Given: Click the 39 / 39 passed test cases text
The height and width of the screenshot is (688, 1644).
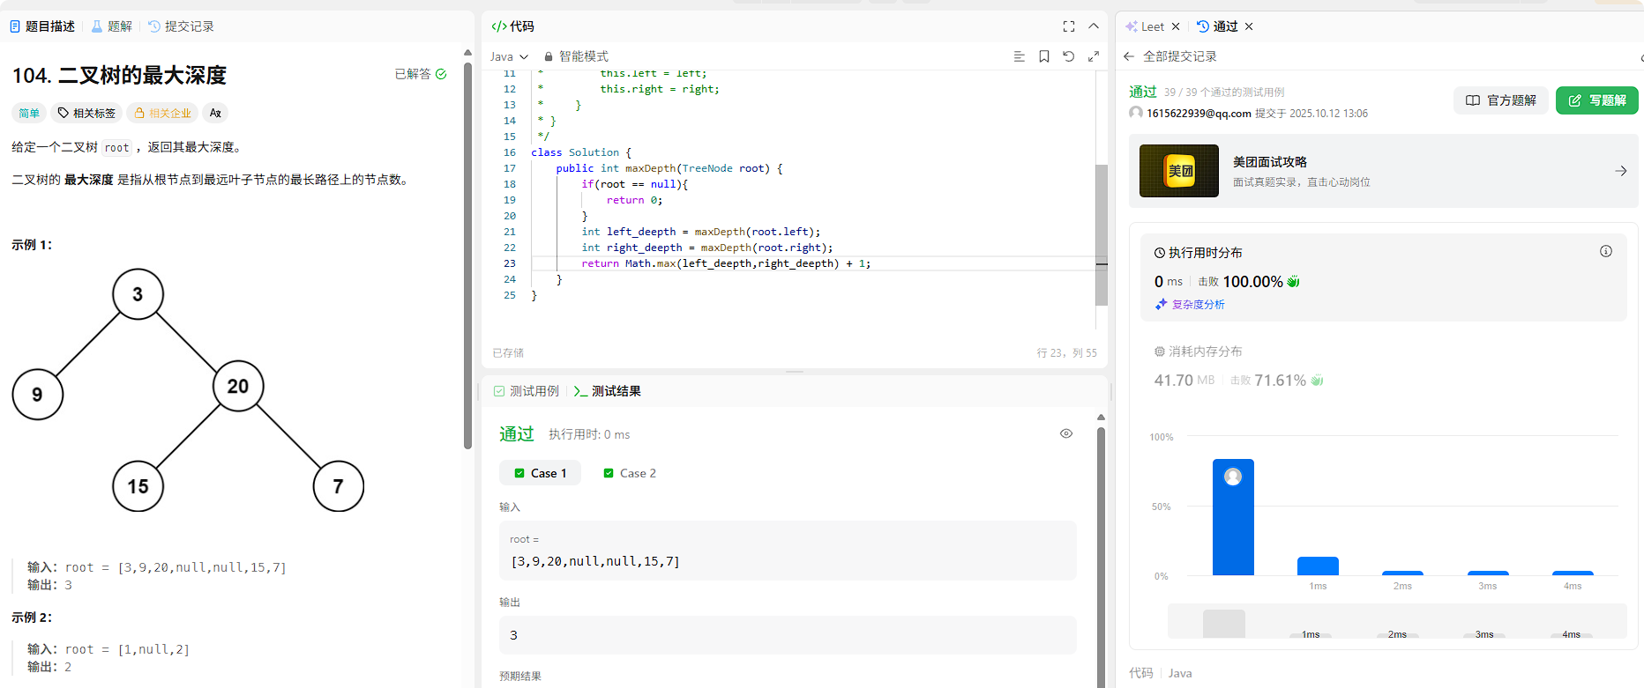Looking at the screenshot, I should (x=1223, y=92).
